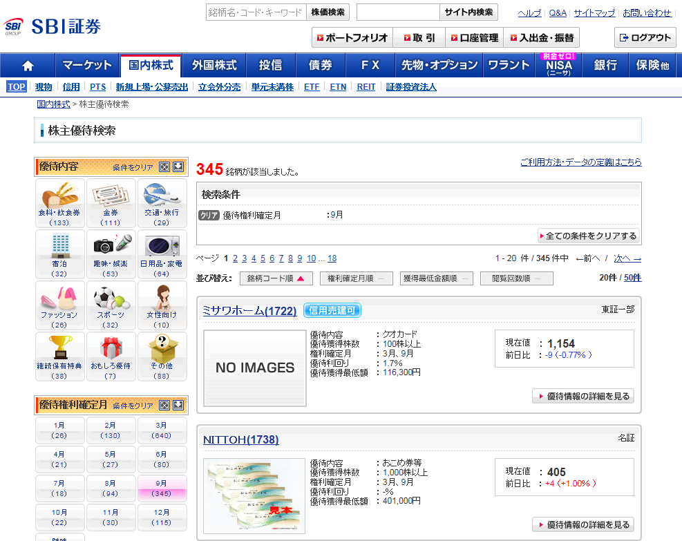Open the 投信 navigation tab
The height and width of the screenshot is (541, 682).
[x=271, y=65]
